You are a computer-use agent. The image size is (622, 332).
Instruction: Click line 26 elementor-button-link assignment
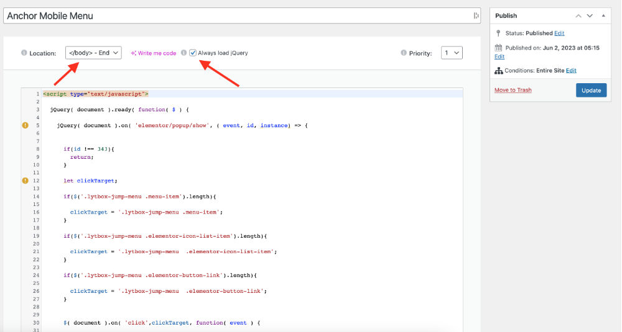[169, 291]
